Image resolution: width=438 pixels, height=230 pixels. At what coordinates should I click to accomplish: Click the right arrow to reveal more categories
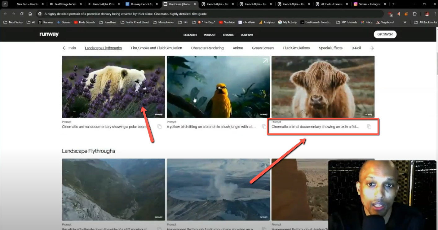pos(372,48)
